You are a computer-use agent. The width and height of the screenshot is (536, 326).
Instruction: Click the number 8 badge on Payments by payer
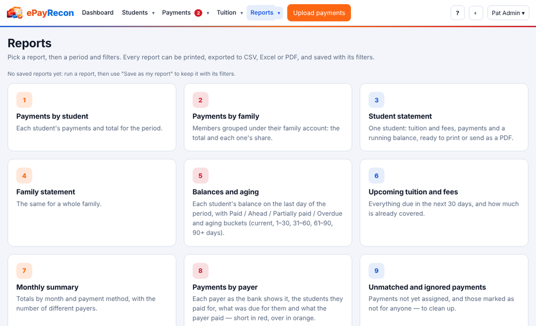pos(200,271)
